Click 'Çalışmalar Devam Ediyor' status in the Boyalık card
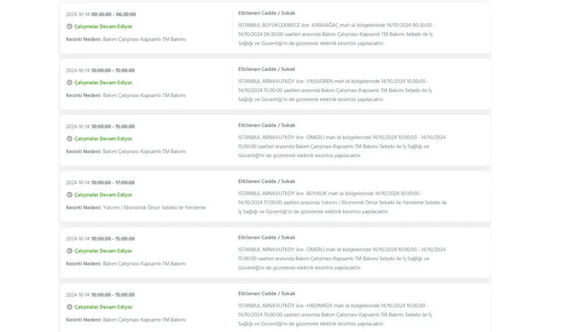 point(103,195)
